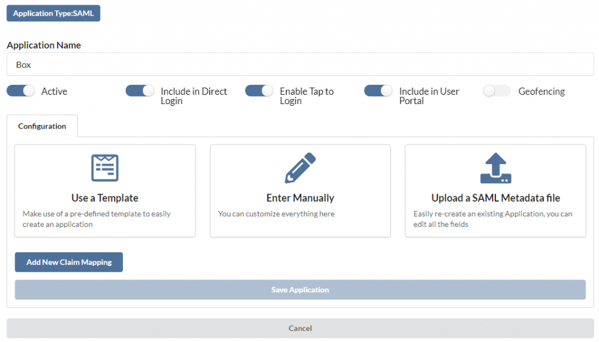Choose the Enter Manually heading
Screen dimensions: 599x342
click(300, 198)
